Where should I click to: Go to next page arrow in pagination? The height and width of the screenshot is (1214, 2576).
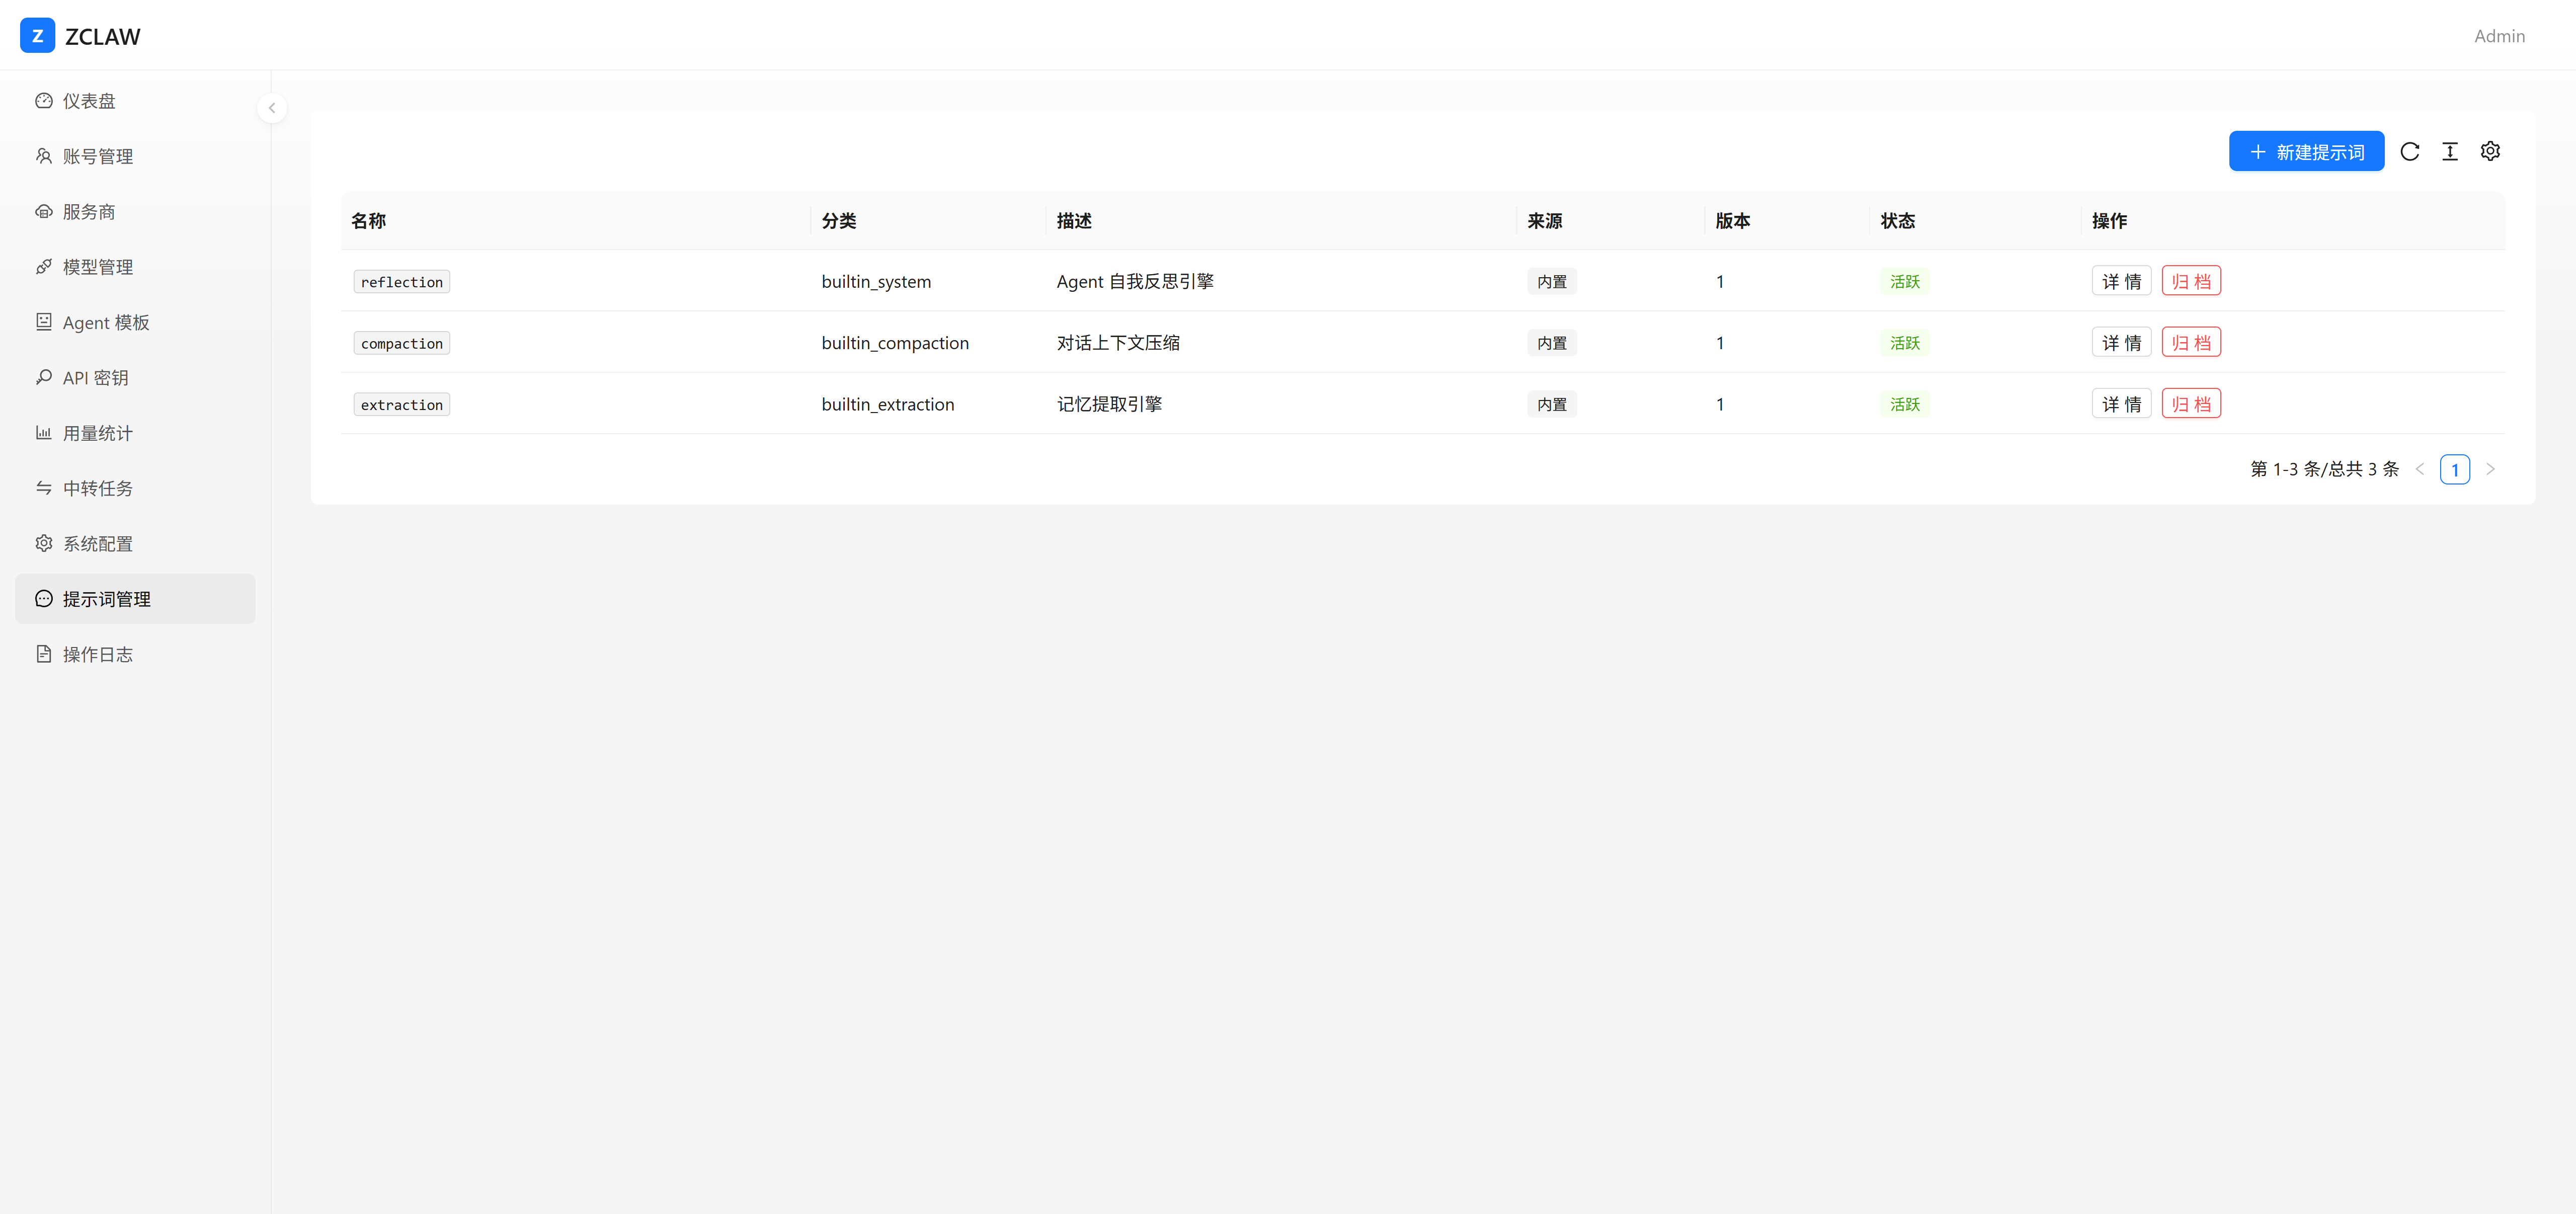pos(2490,469)
